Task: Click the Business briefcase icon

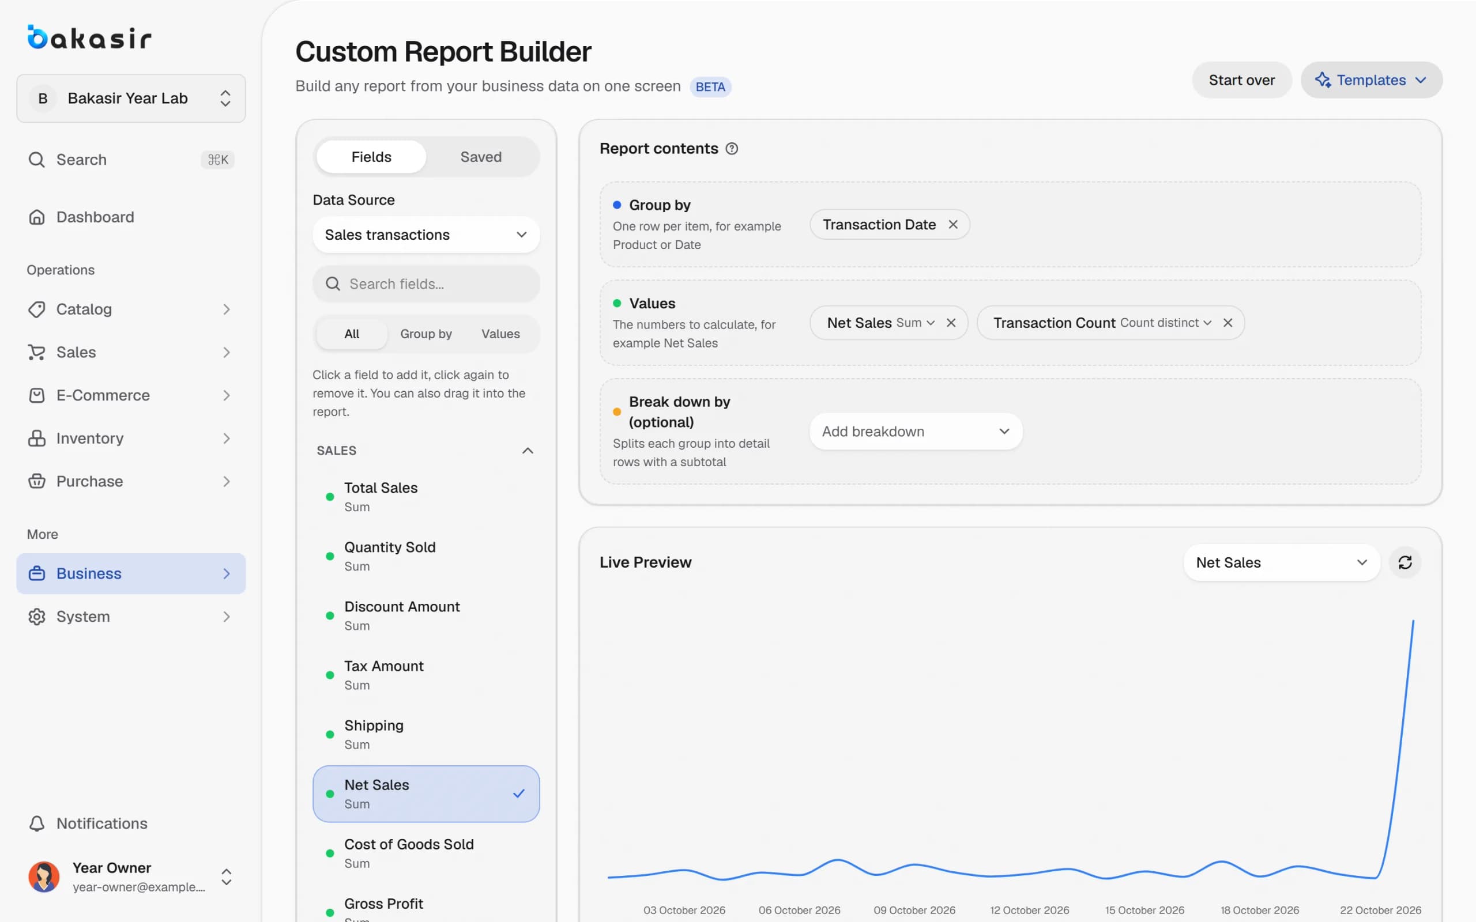Action: tap(36, 573)
